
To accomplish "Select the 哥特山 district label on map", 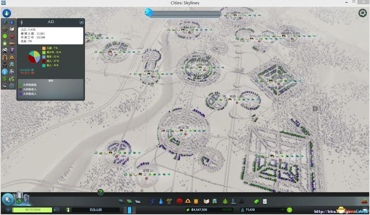I will click(148, 170).
